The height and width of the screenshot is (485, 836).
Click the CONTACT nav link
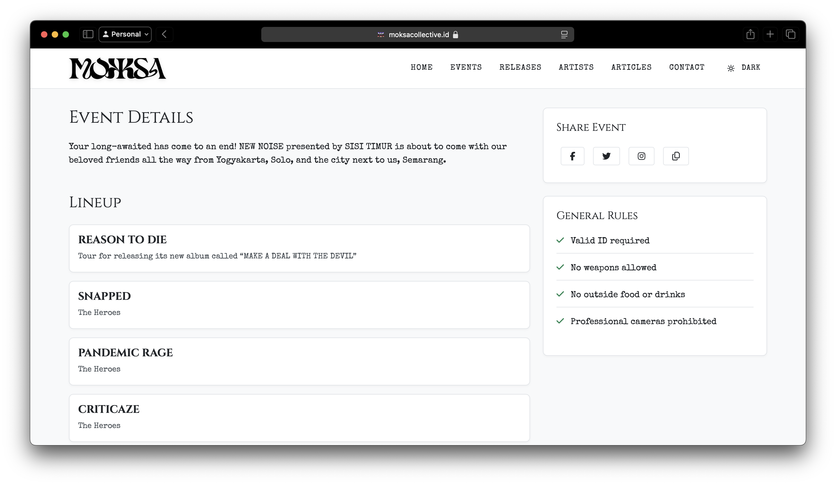pos(687,67)
